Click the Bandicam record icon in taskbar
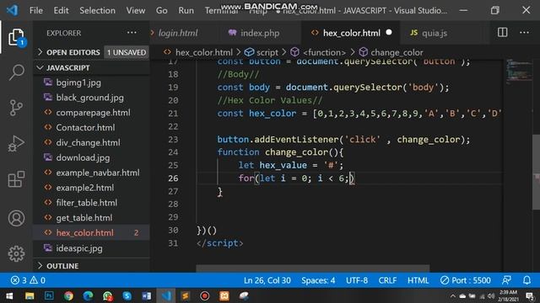The image size is (540, 303). (204, 295)
